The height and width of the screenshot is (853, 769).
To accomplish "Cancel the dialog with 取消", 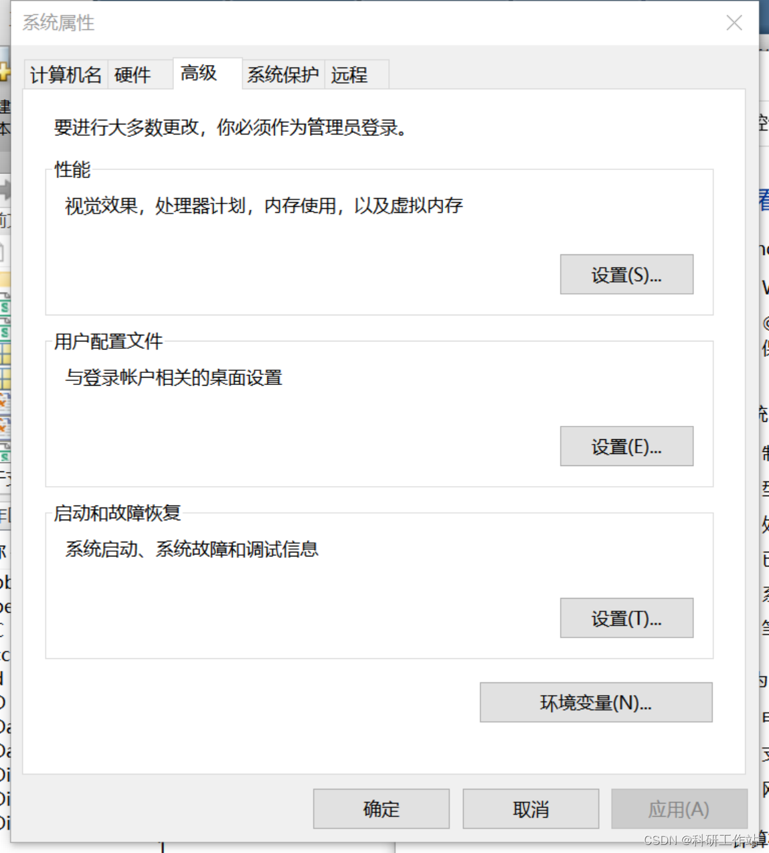I will [x=530, y=809].
